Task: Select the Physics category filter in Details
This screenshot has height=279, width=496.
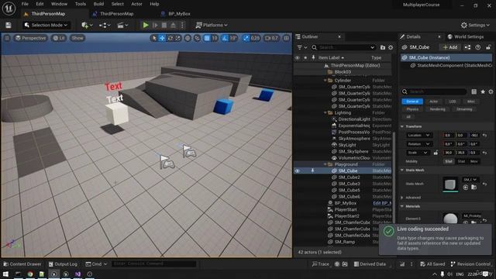Action: click(x=412, y=109)
